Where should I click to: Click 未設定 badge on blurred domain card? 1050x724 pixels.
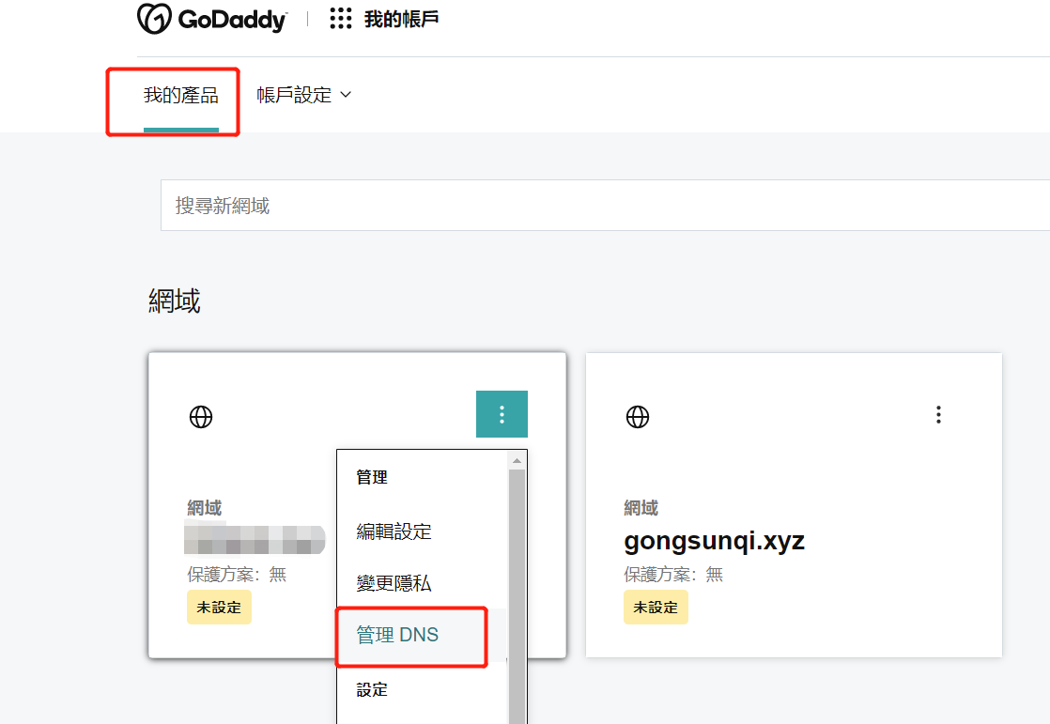(219, 607)
